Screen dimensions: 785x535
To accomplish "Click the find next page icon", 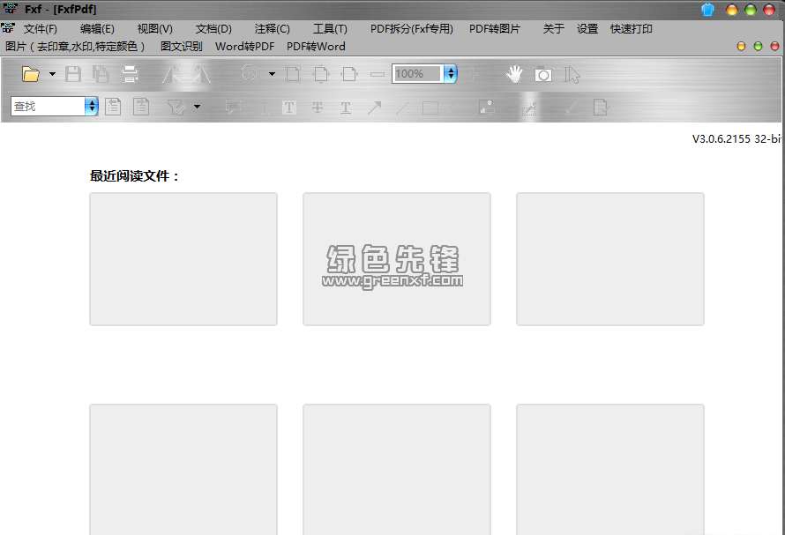I will (141, 107).
